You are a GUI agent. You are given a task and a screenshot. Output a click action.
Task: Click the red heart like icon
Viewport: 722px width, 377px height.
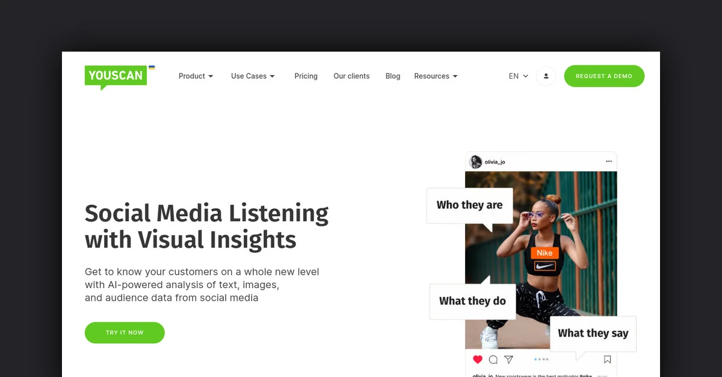click(478, 360)
